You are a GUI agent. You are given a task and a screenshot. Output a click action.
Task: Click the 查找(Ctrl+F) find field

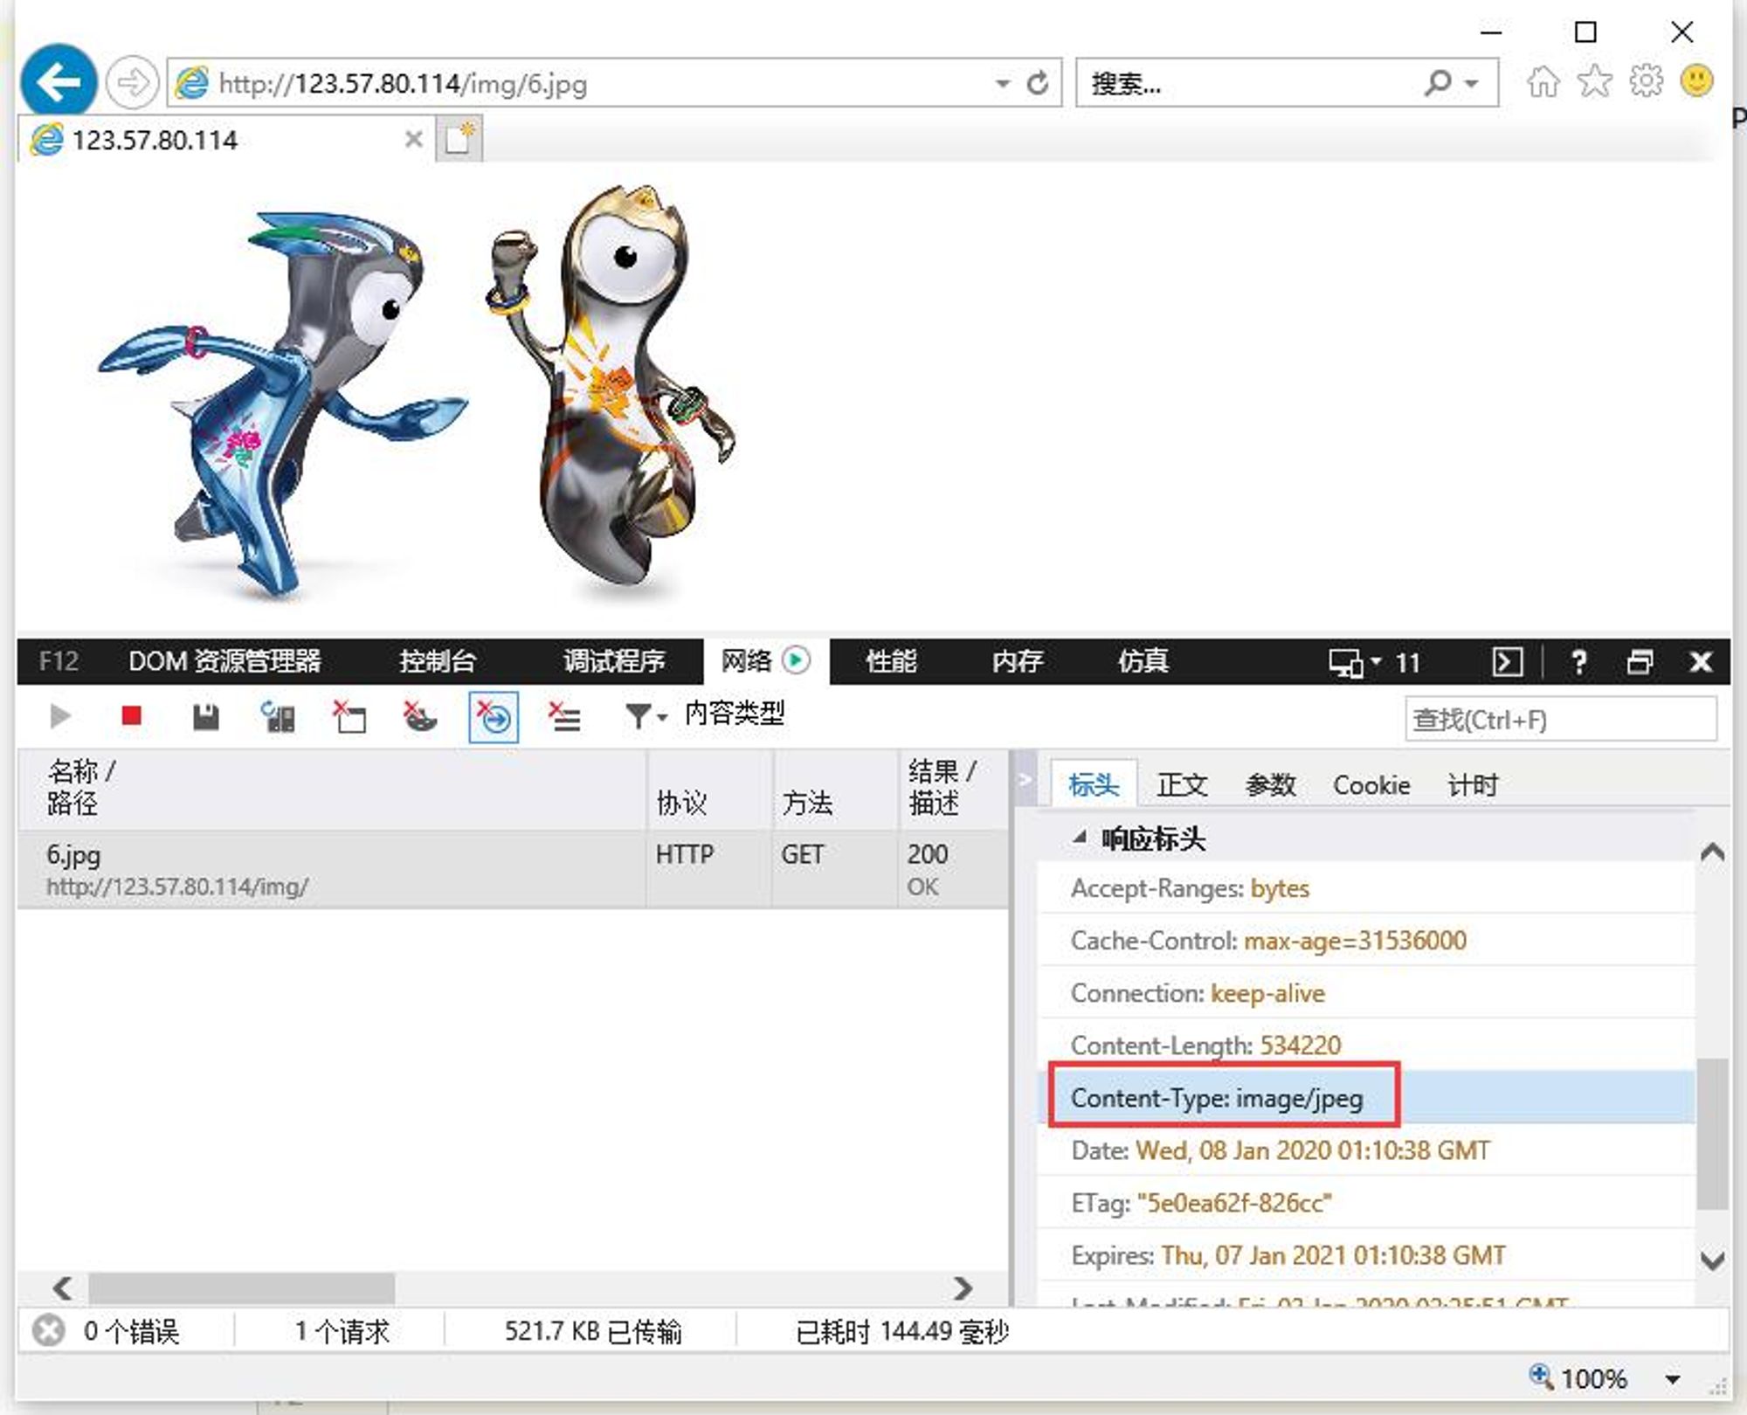(x=1560, y=719)
